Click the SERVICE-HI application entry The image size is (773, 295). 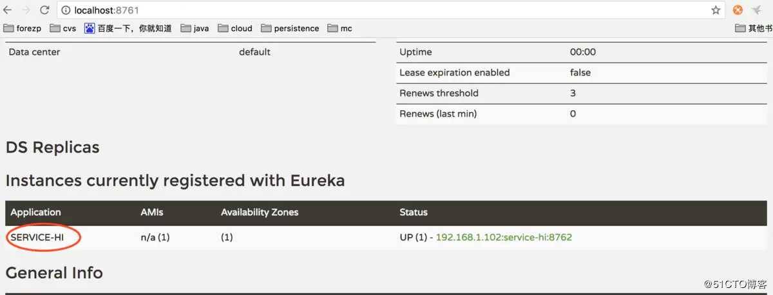[39, 237]
